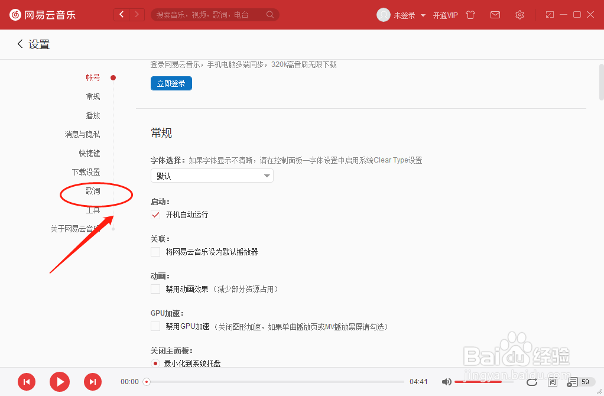Open the skin theme shirt icon
Image resolution: width=604 pixels, height=396 pixels.
(470, 14)
